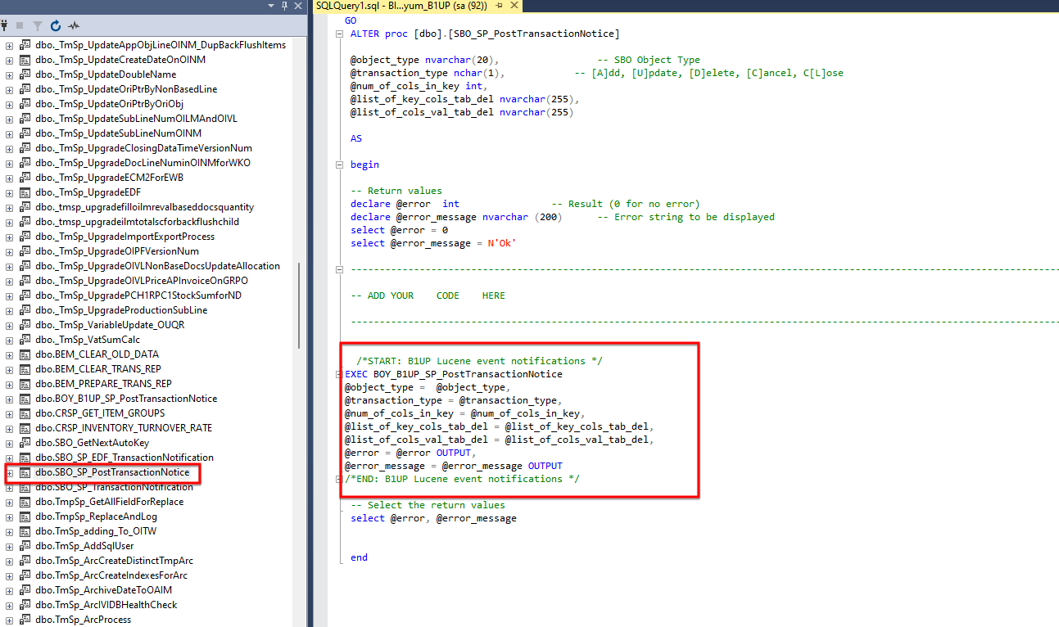The height and width of the screenshot is (627, 1059).
Task: Expand dbo.SBO_SP_TransactionNotification node
Action: [x=10, y=487]
